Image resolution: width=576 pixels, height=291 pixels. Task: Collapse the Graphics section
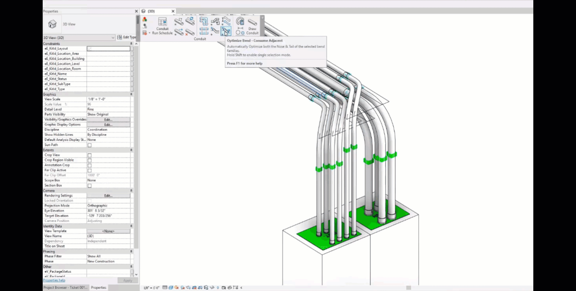pos(131,94)
